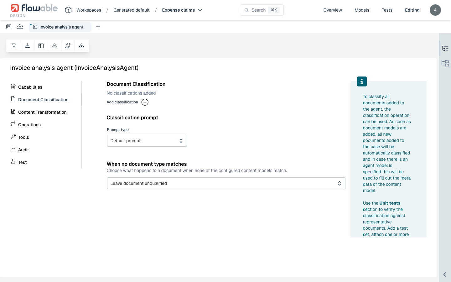Open the outline list icon in the right sidebar
Viewport: 451px width, 282px height.
[445, 48]
